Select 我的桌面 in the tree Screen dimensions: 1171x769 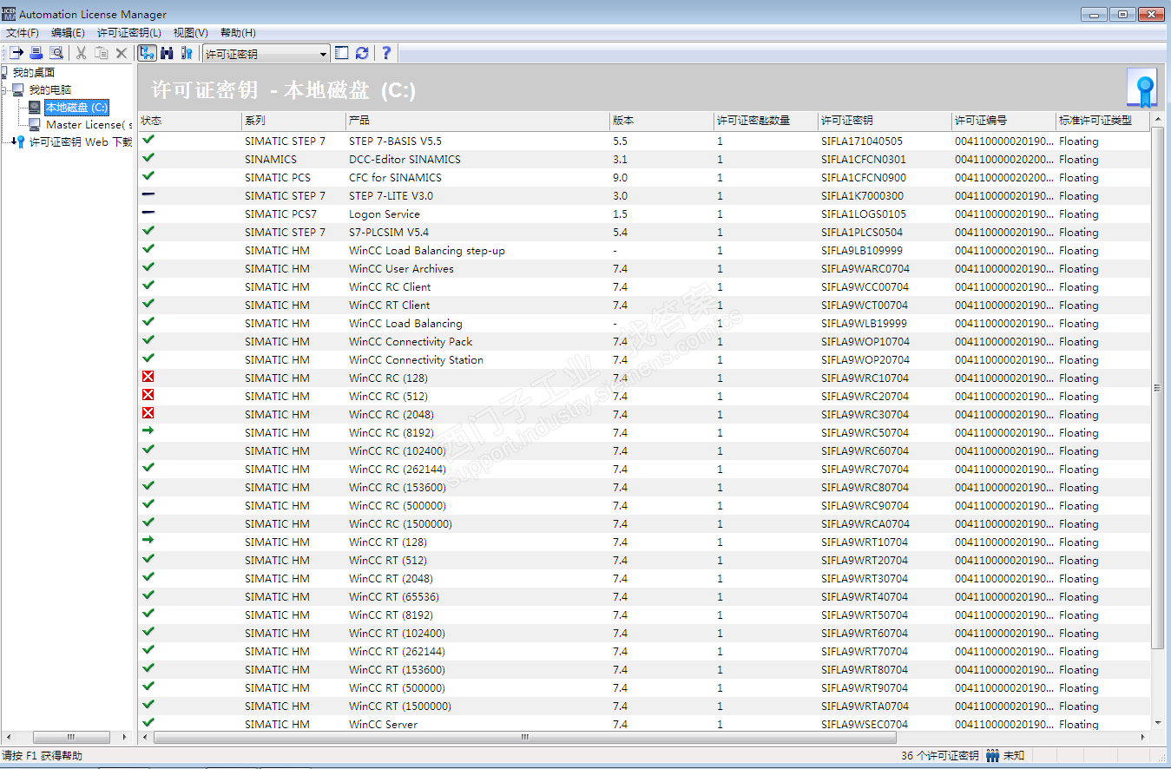pyautogui.click(x=33, y=72)
